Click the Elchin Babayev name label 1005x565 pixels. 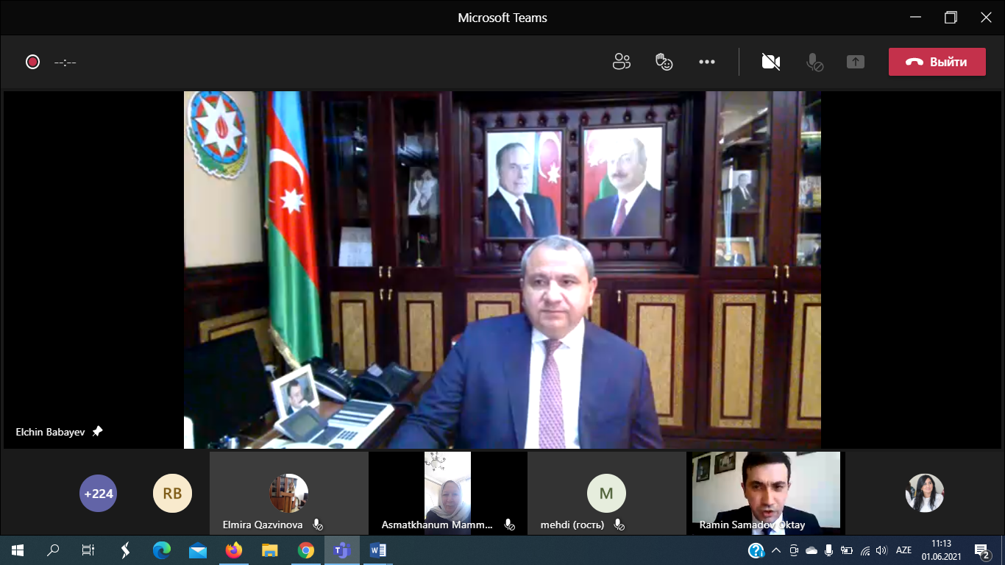click(50, 432)
